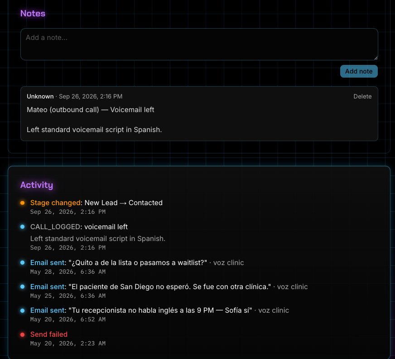
Task: Open email '¿Quito a de la lista o pasamos a waitlist?'
Action: pos(138,263)
